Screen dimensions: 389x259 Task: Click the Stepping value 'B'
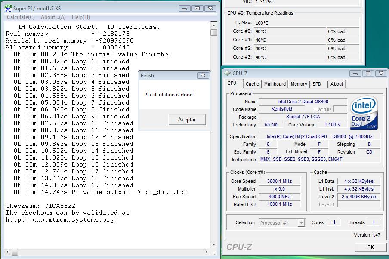tap(369, 144)
